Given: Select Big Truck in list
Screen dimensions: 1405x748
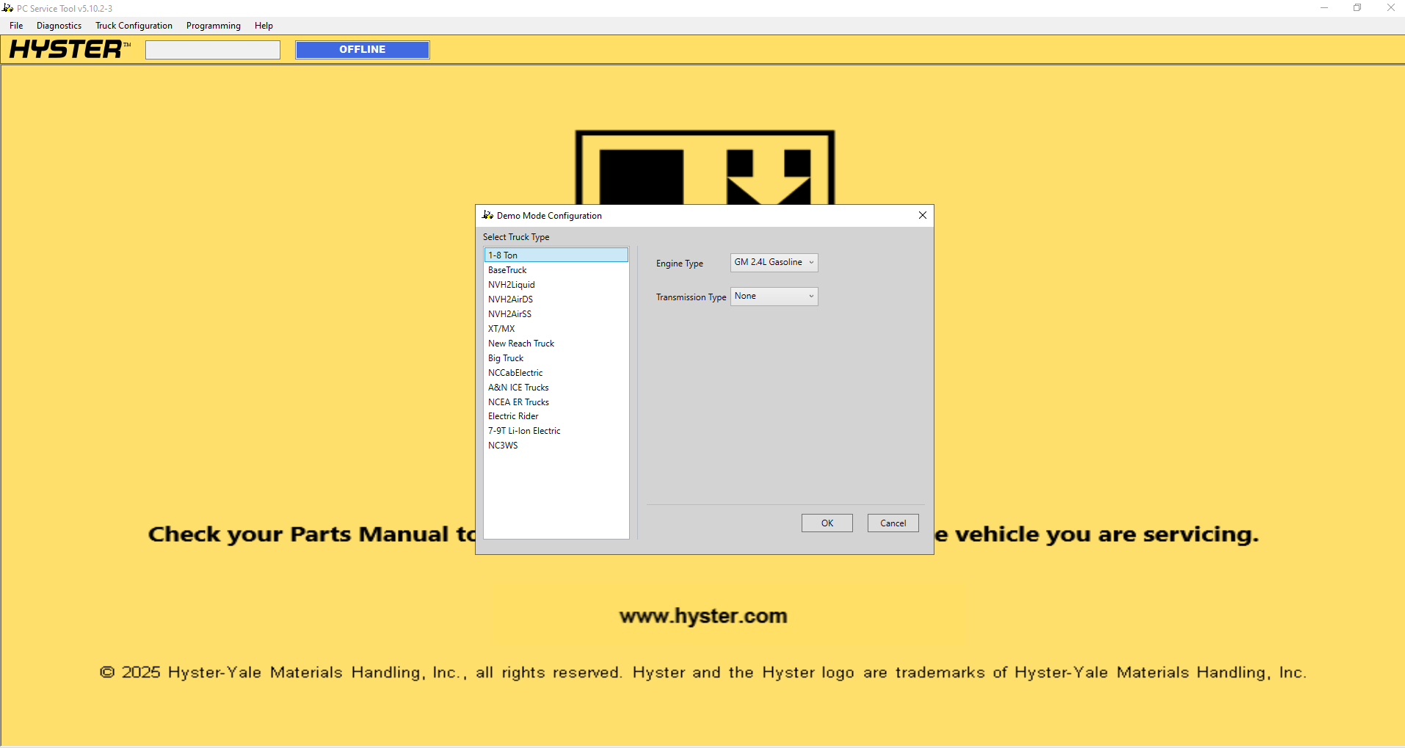Looking at the screenshot, I should [556, 357].
